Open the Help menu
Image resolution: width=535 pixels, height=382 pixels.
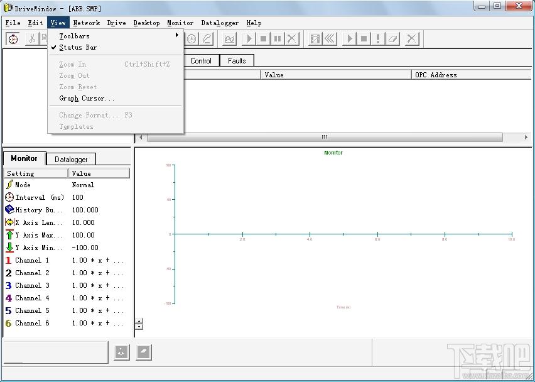coord(254,23)
